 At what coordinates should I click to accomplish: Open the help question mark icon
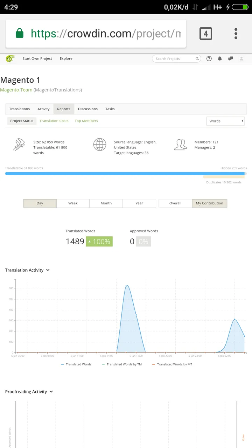(209, 59)
